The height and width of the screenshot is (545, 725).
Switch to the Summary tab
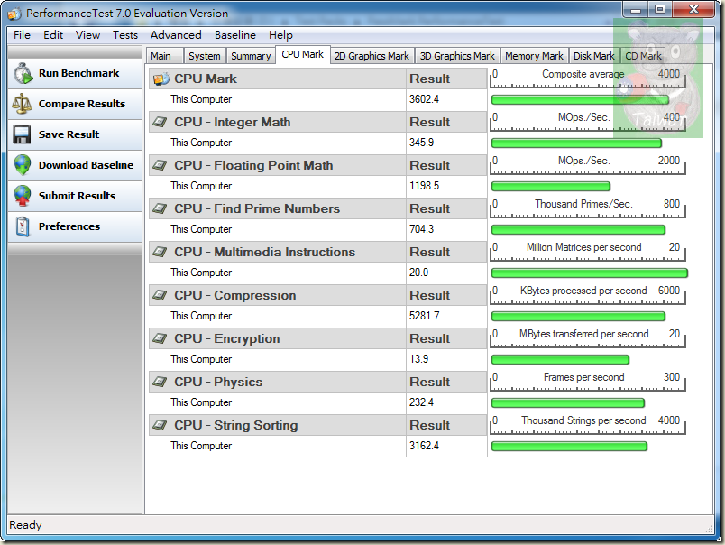(x=251, y=56)
